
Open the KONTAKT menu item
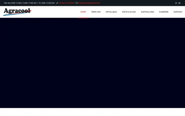(x=178, y=12)
